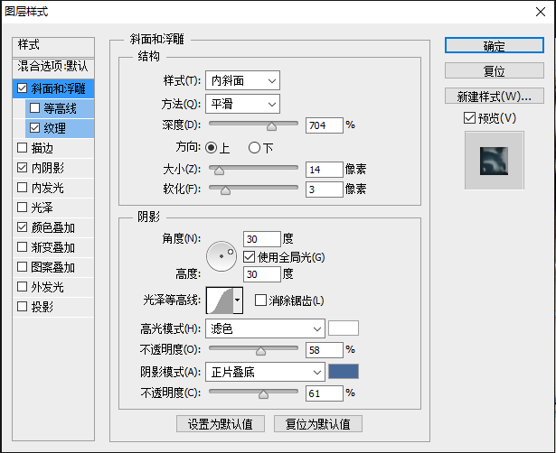Click the 高度 field showing 30
Viewport: 556px width, 453px height.
[x=262, y=274]
